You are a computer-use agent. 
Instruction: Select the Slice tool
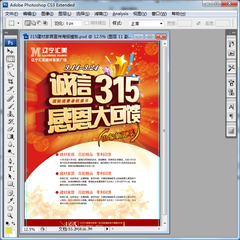click(10, 89)
